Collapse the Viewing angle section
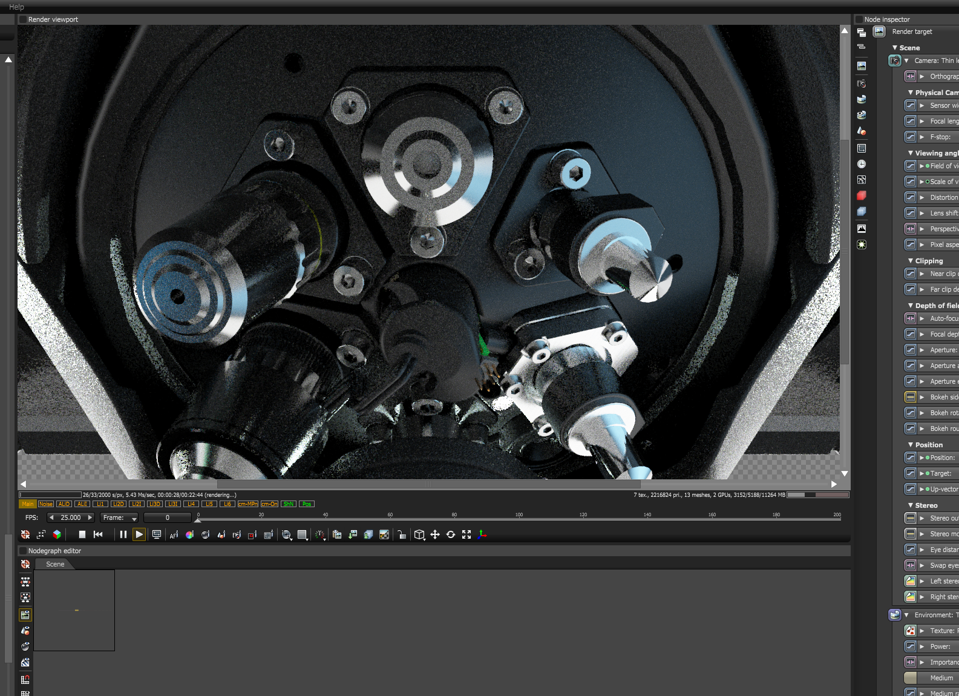The width and height of the screenshot is (959, 696). click(911, 153)
